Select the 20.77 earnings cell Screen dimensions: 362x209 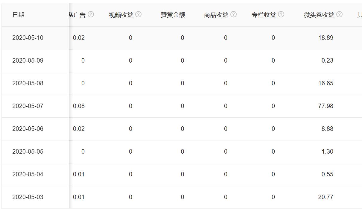[326, 197]
